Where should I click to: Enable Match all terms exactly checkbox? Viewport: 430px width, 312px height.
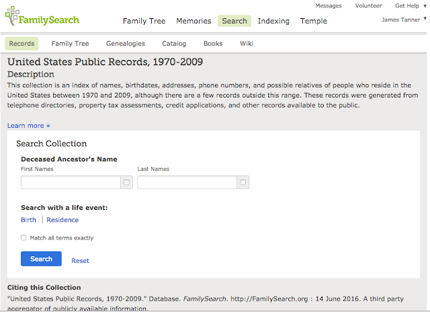coord(24,237)
